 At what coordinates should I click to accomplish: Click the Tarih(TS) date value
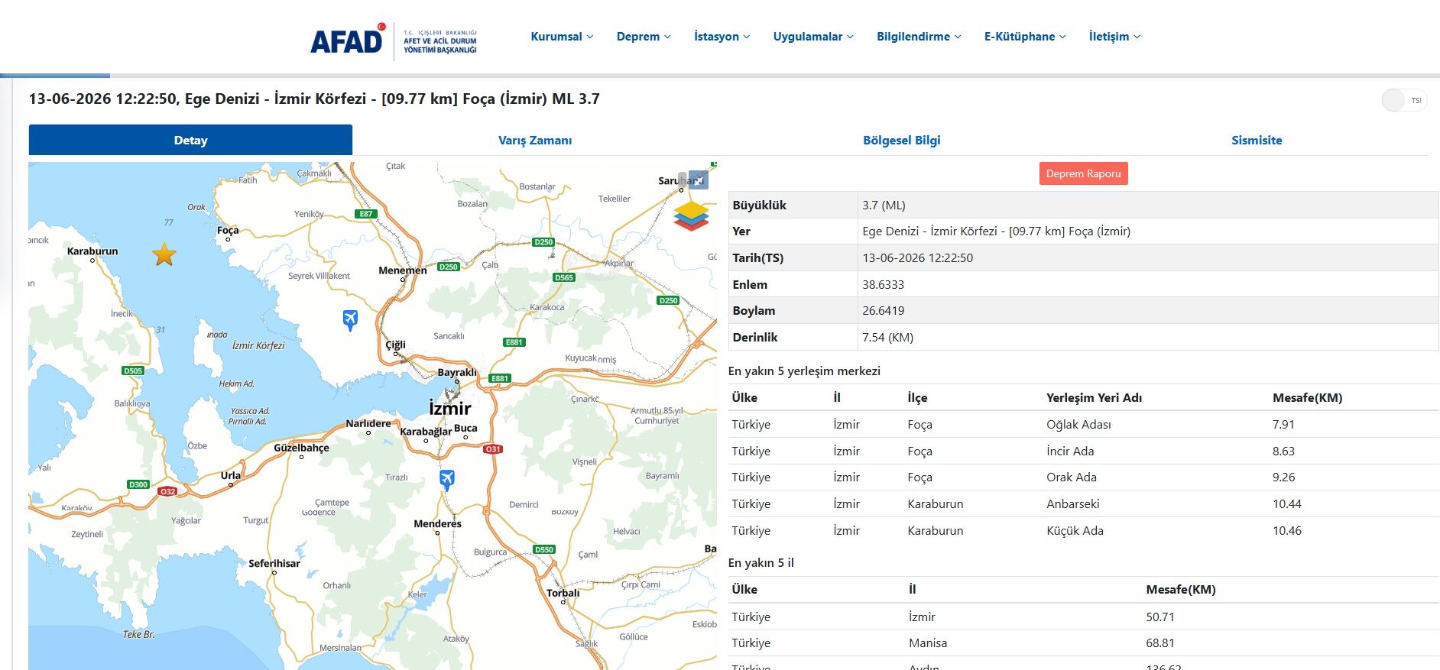tap(917, 257)
